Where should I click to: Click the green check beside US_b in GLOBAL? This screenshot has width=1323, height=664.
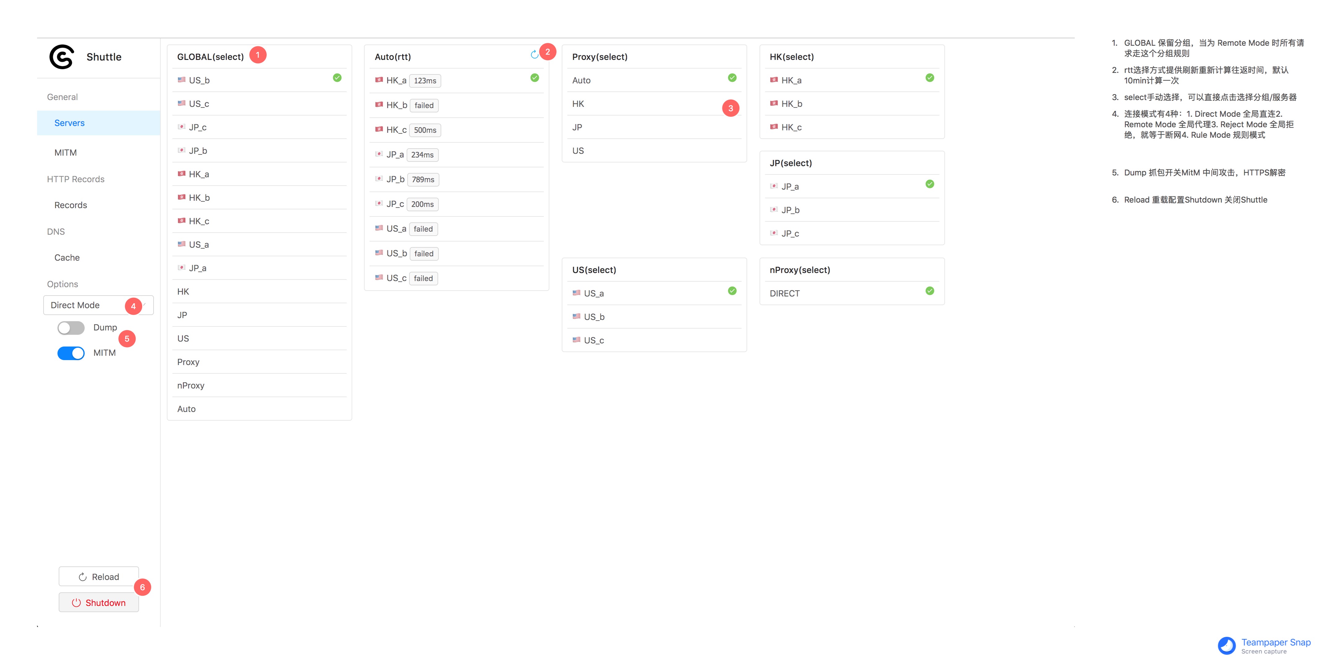[x=337, y=78]
